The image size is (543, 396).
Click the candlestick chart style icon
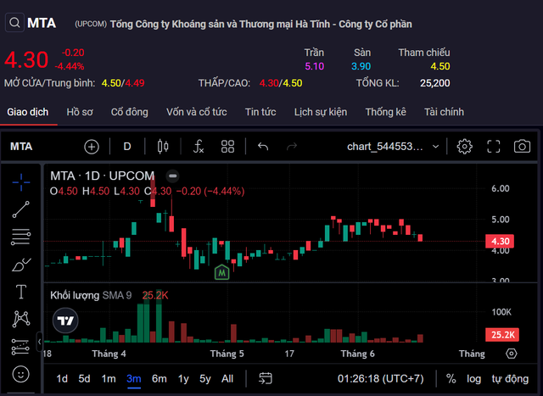(x=164, y=147)
